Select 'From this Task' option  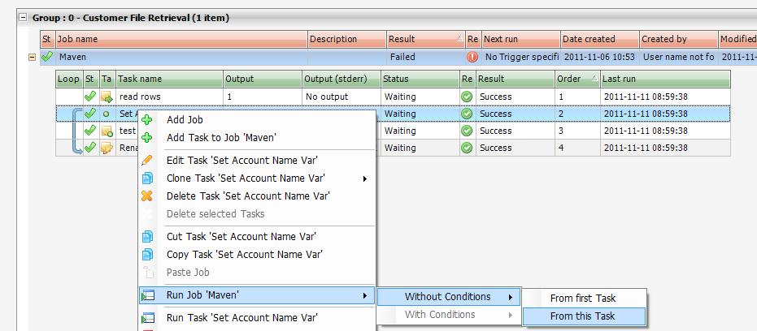pos(583,316)
